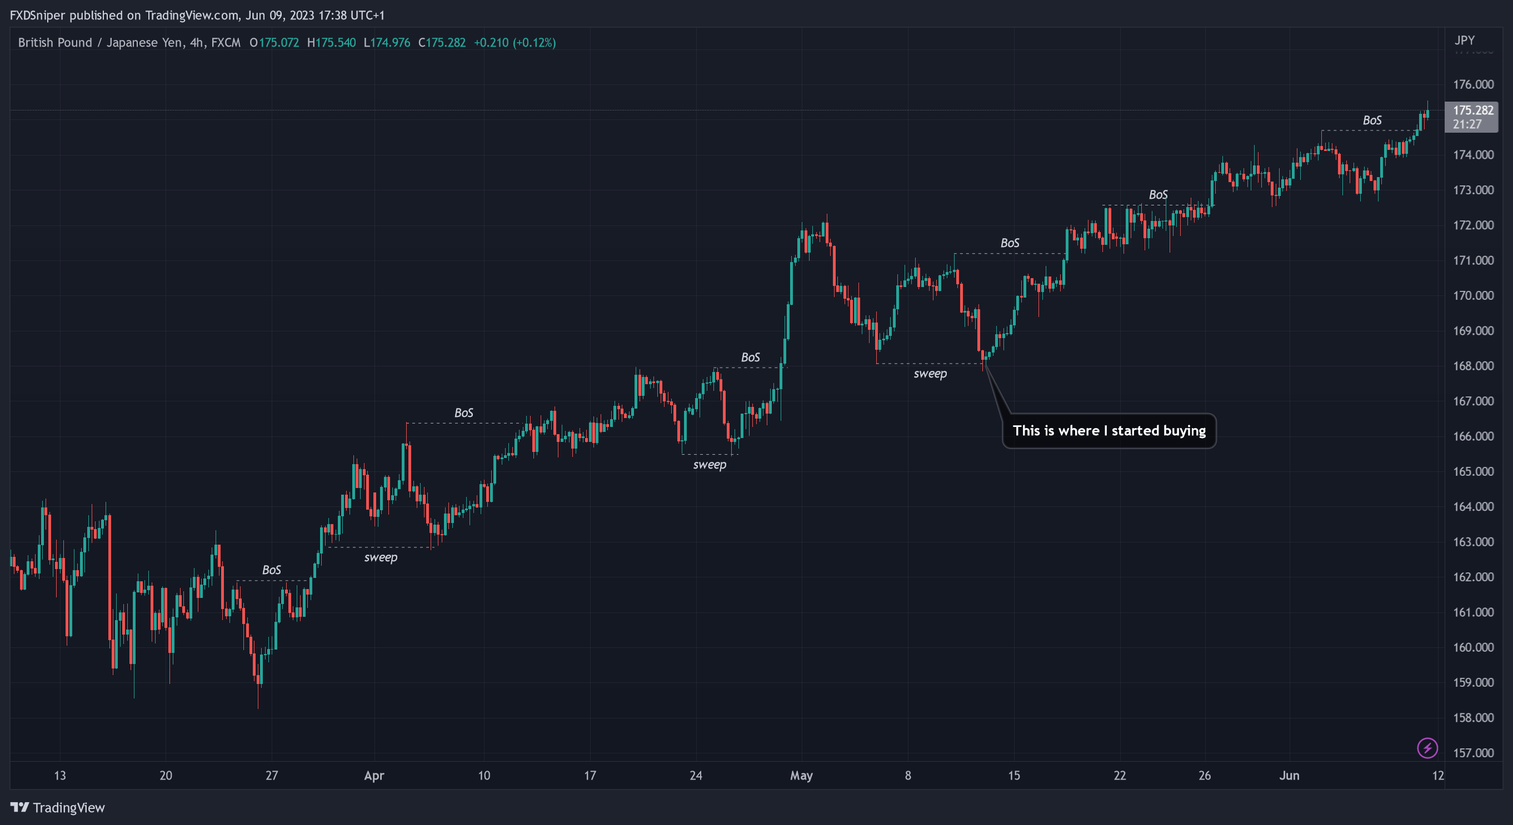Click the BoS label near the 162 level
Image resolution: width=1513 pixels, height=825 pixels.
(x=271, y=570)
